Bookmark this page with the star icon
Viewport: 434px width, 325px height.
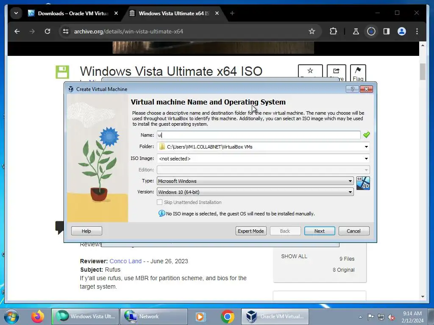(312, 31)
